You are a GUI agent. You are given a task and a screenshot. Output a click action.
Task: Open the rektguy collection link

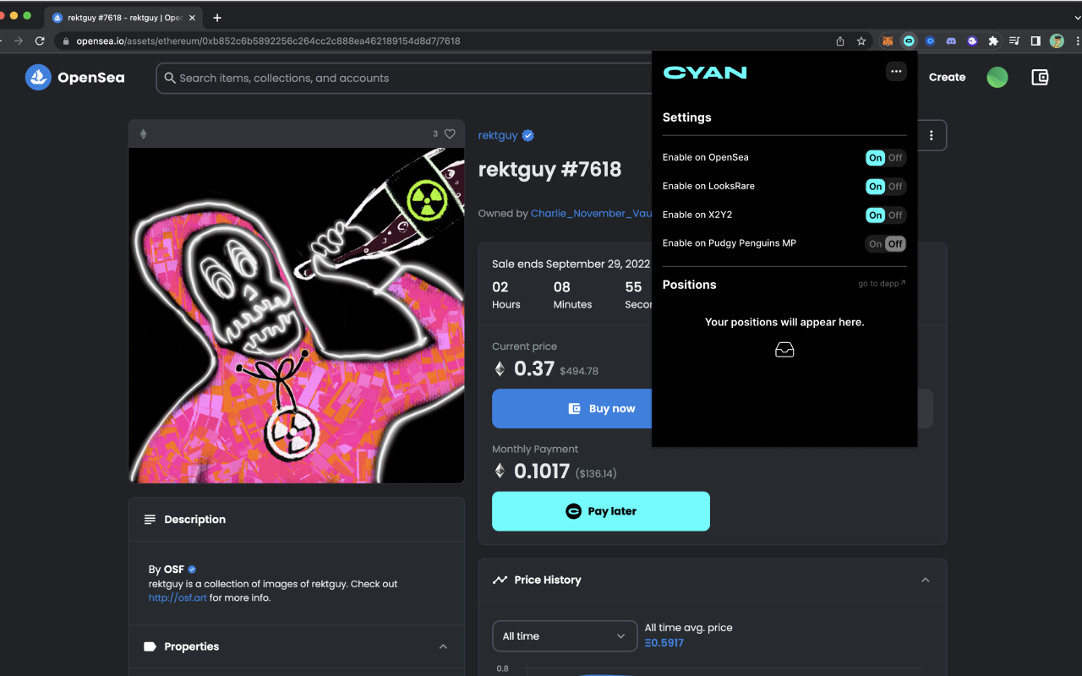(498, 135)
